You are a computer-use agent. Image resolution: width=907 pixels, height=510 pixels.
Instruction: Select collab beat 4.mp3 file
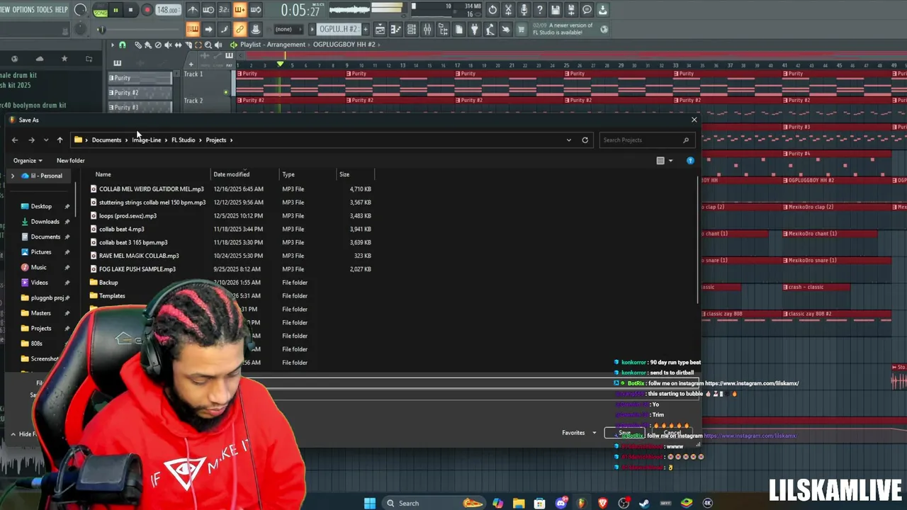pyautogui.click(x=121, y=229)
